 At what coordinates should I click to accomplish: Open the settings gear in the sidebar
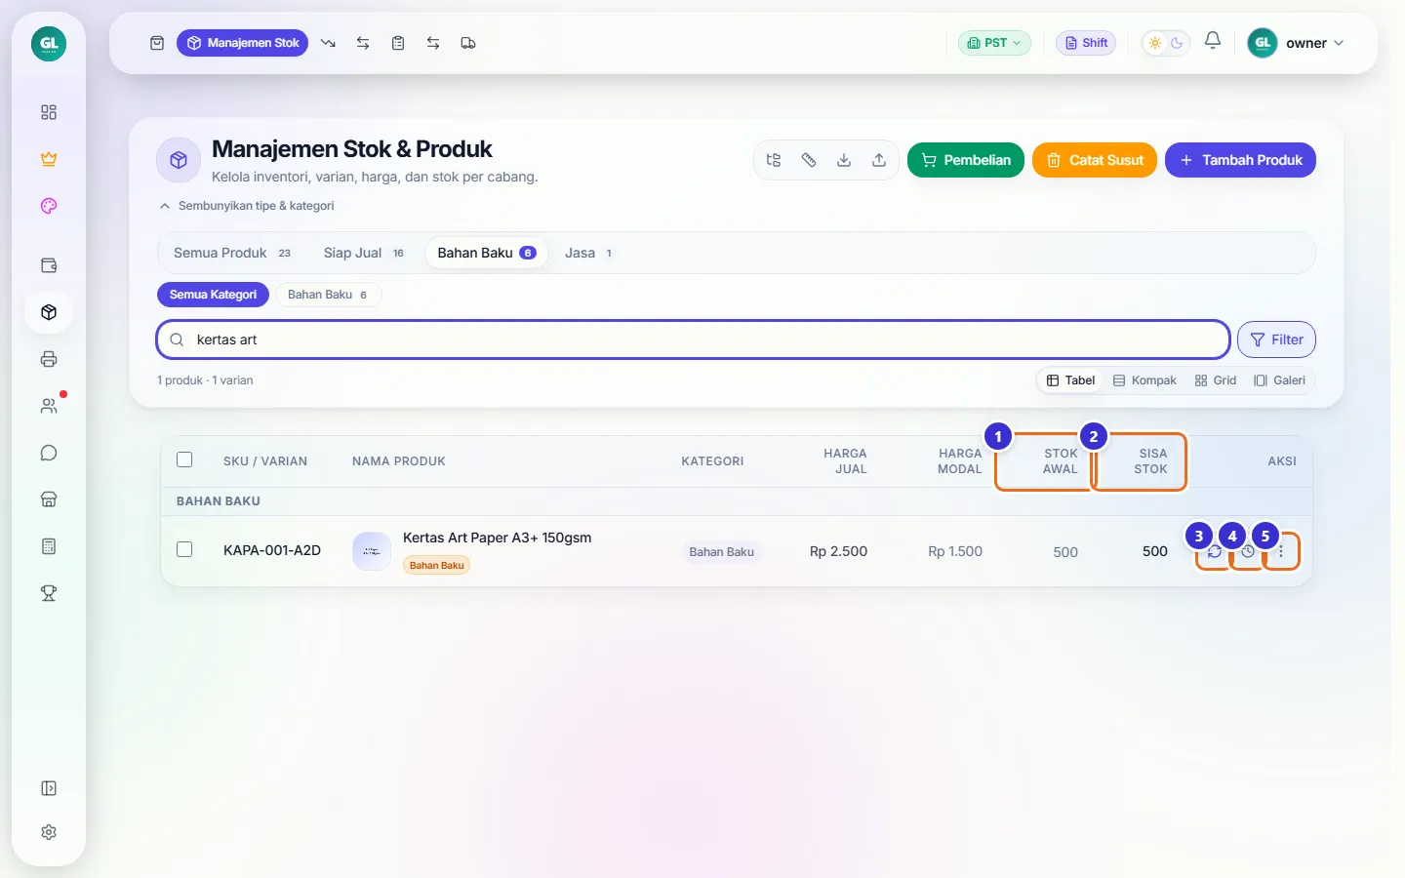(49, 832)
